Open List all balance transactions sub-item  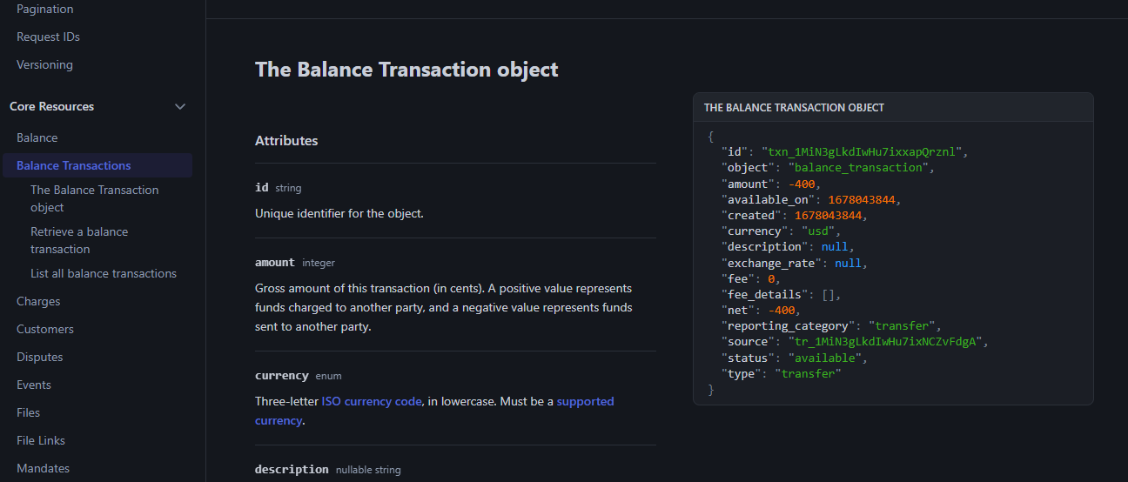[104, 274]
